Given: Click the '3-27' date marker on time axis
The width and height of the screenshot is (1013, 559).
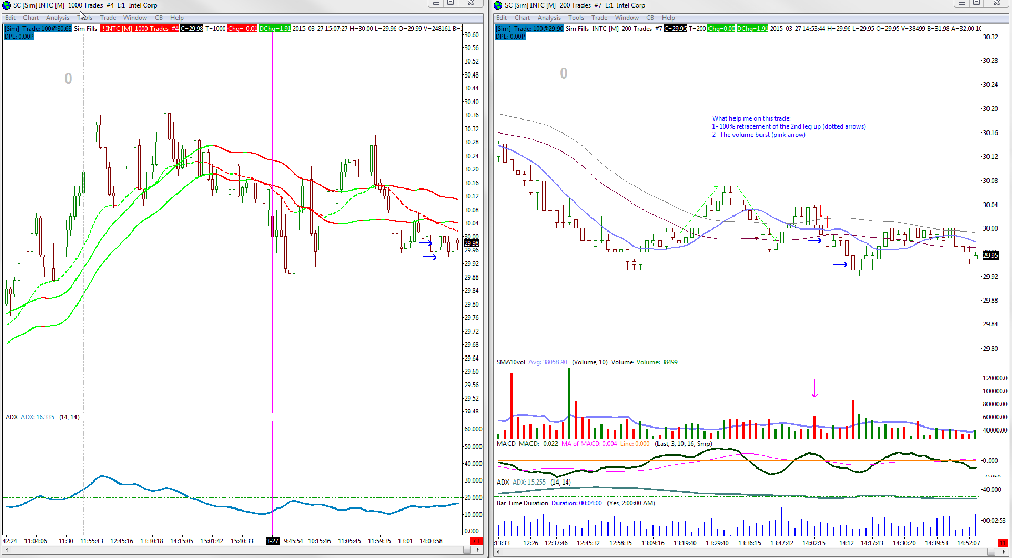Looking at the screenshot, I should [x=272, y=541].
